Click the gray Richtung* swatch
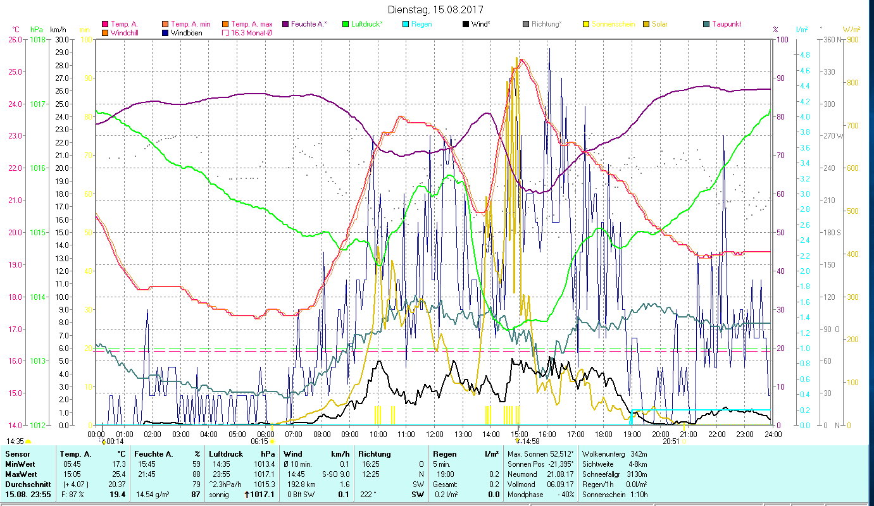The width and height of the screenshot is (874, 506). click(x=526, y=24)
